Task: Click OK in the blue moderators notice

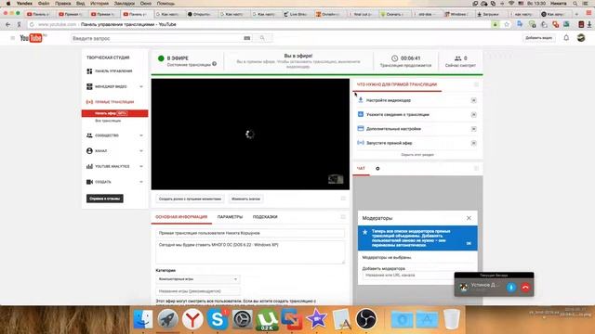Action: 469,243
